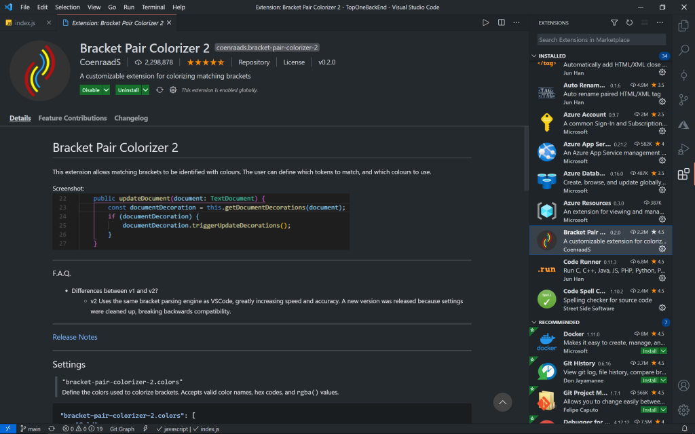Filter extensions using the funnel icon

[614, 22]
